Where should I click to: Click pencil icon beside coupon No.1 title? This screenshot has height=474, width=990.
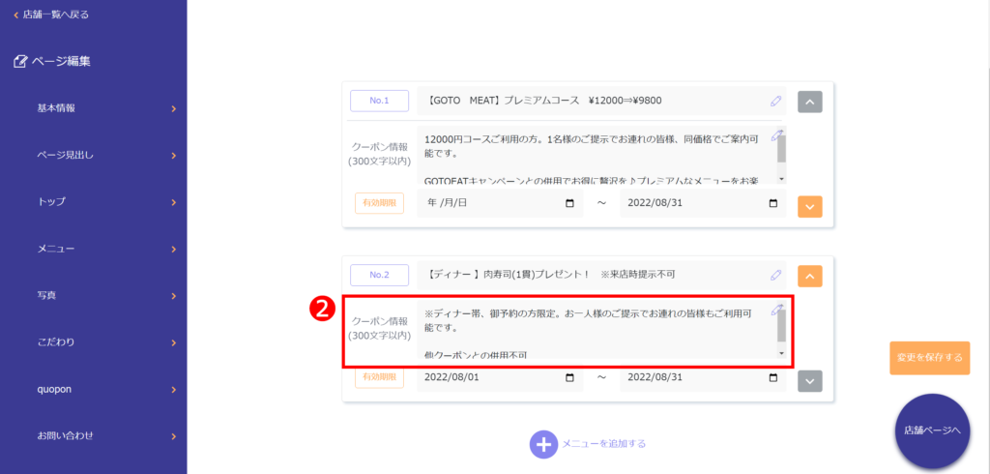pyautogui.click(x=775, y=101)
